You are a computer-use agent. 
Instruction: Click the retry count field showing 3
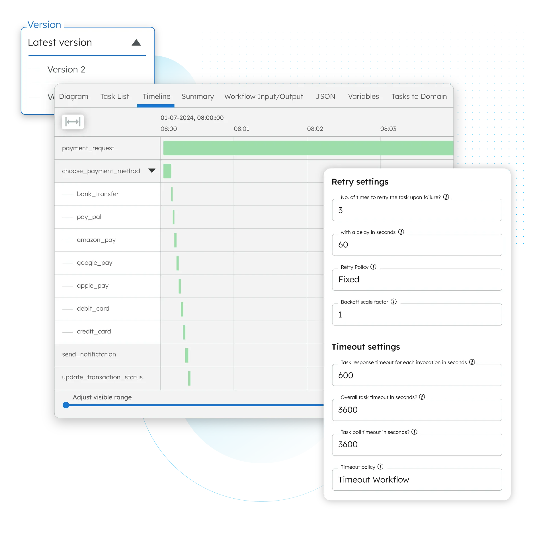pyautogui.click(x=417, y=210)
